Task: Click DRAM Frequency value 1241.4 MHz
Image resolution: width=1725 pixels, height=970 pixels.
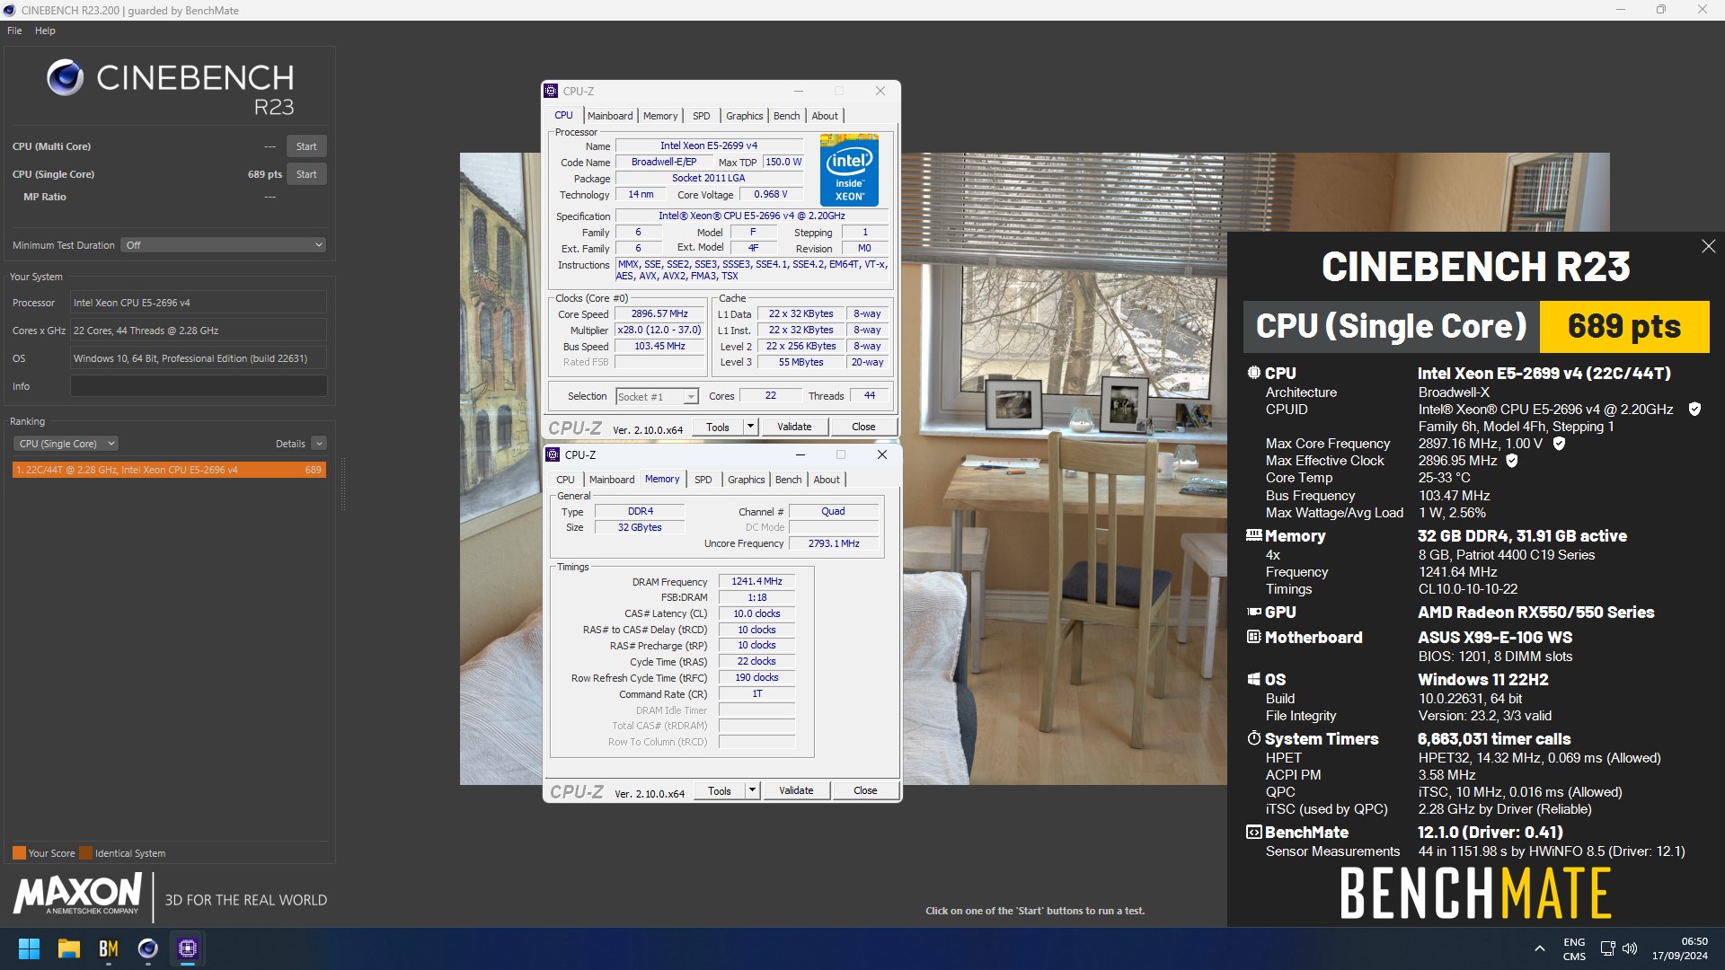Action: pos(756,581)
